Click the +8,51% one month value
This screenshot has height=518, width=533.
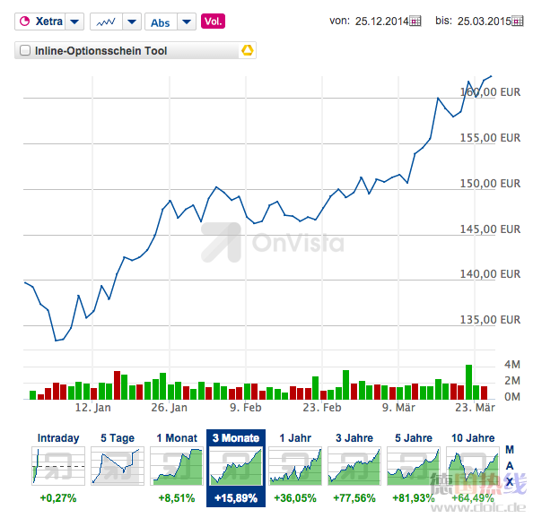click(x=177, y=498)
